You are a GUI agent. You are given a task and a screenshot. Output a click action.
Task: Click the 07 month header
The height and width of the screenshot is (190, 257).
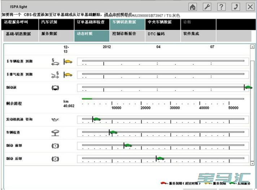[x=212, y=47]
